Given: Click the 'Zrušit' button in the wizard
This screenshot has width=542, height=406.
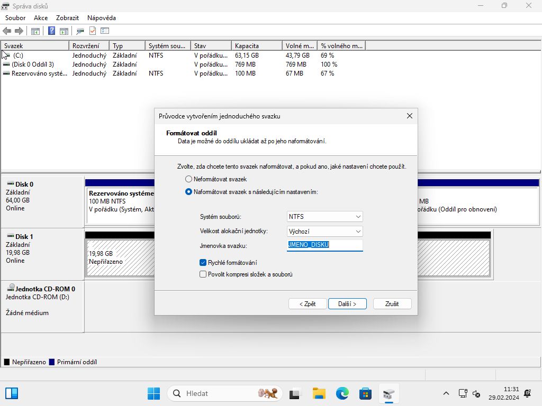Looking at the screenshot, I should [392, 304].
